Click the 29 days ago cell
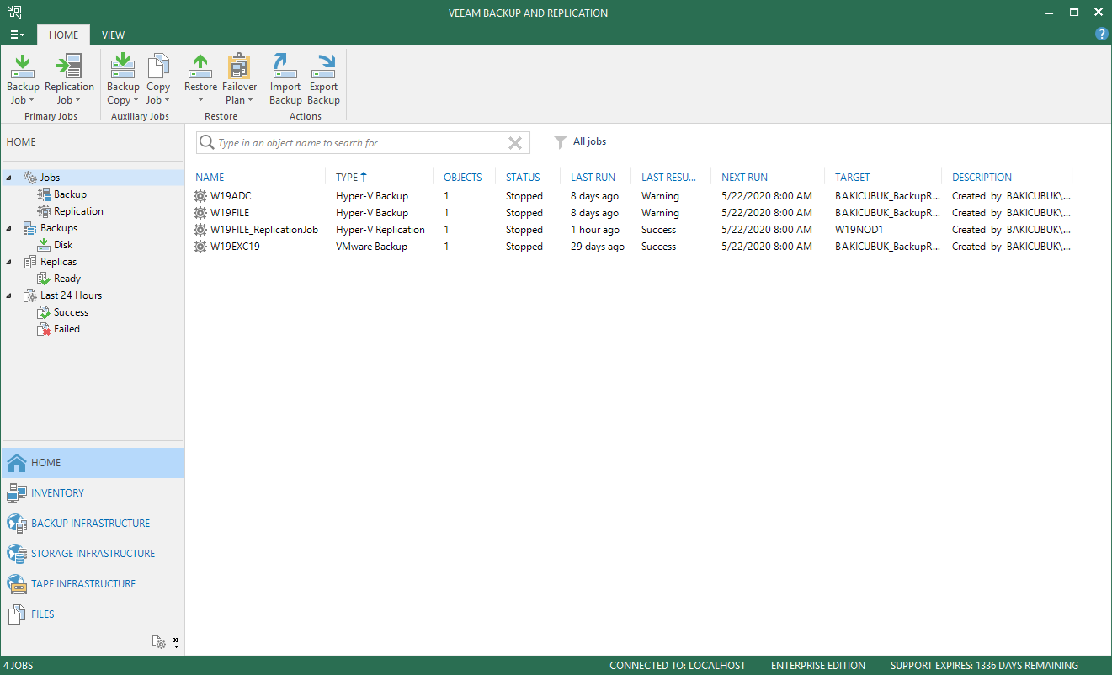 pyautogui.click(x=598, y=247)
